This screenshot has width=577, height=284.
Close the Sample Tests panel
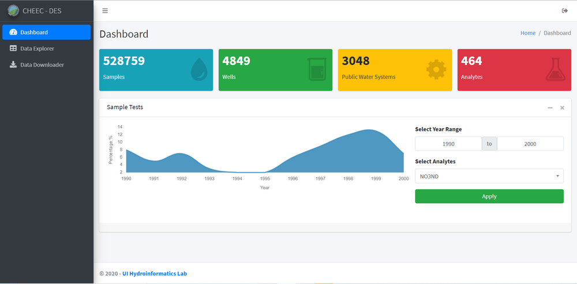click(562, 107)
